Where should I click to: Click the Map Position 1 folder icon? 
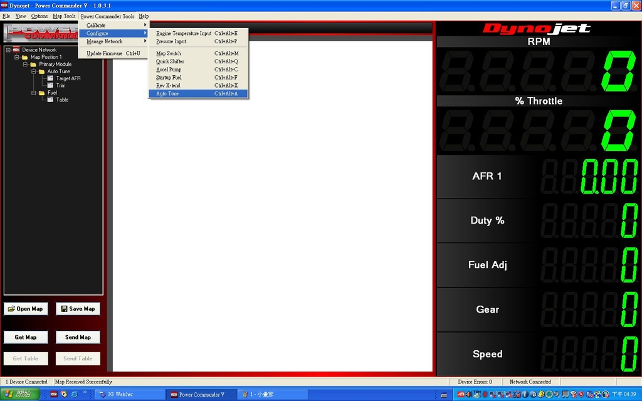(x=24, y=57)
